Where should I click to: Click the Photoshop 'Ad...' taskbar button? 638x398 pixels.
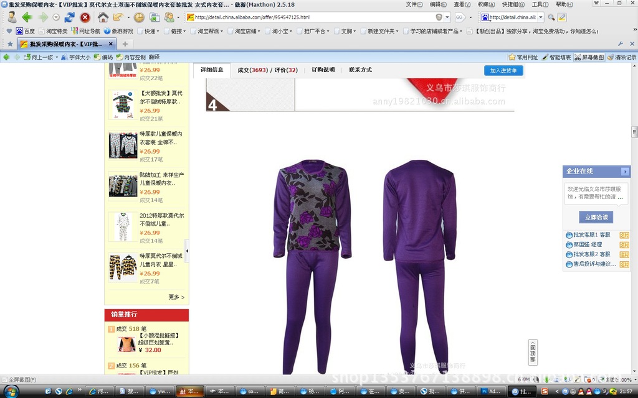pyautogui.click(x=491, y=392)
